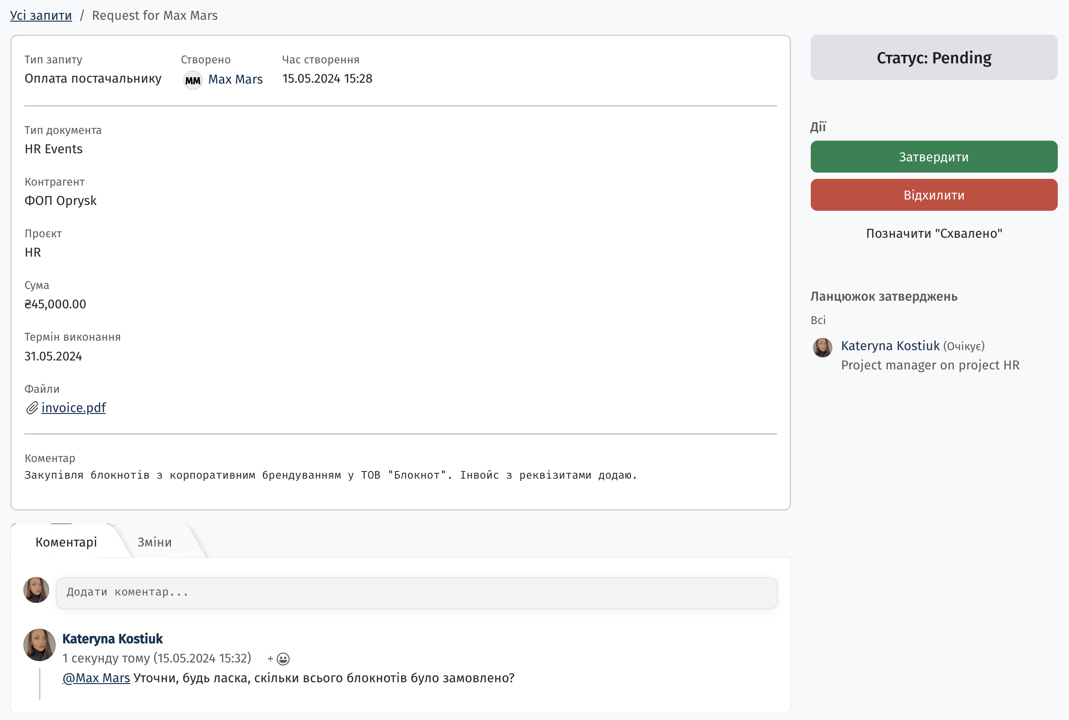The width and height of the screenshot is (1069, 720).
Task: Open the invoice.pdf attachment
Action: 73,408
